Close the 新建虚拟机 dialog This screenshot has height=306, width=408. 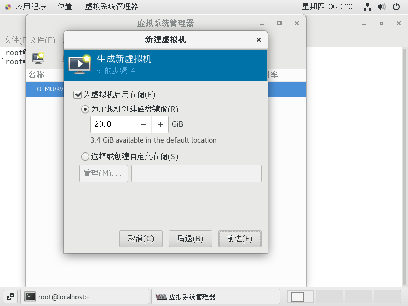pos(259,40)
